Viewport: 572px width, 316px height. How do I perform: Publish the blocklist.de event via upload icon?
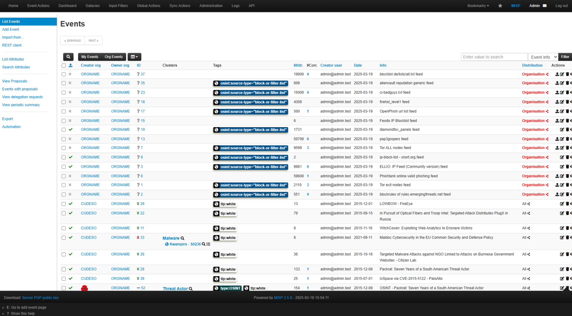pos(556,74)
